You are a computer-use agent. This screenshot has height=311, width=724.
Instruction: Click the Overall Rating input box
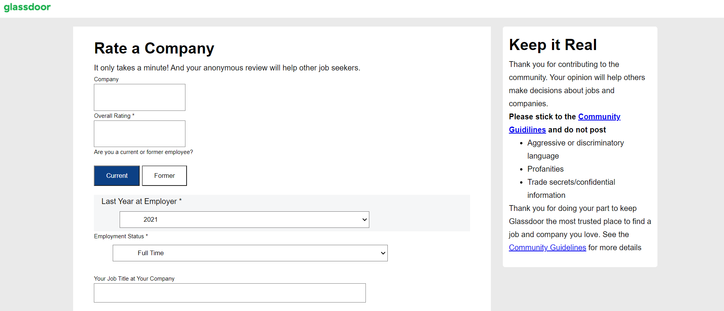click(140, 134)
